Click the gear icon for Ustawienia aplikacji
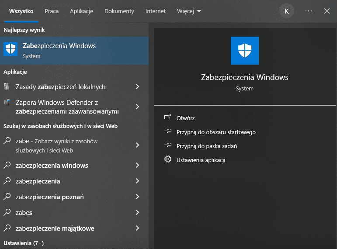This screenshot has width=337, height=249. 168,159
